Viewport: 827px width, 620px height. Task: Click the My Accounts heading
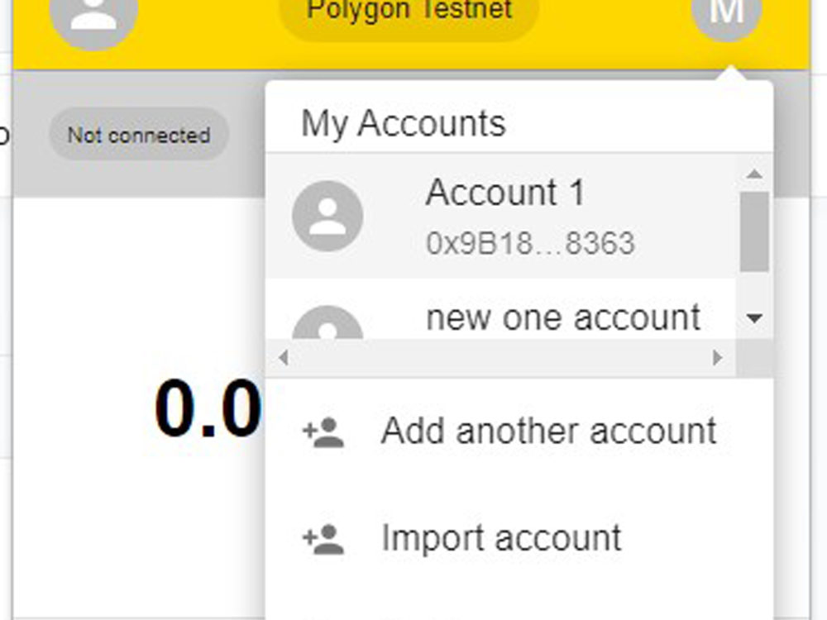(x=404, y=124)
